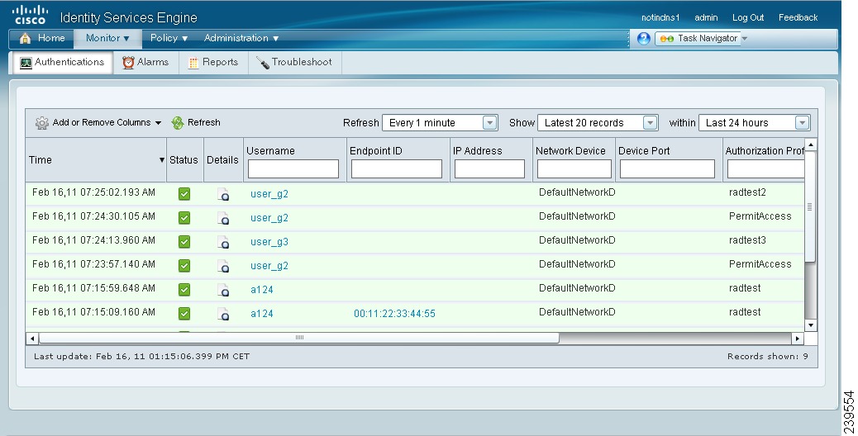Click the radtest3 authorization profile cell
The width and height of the screenshot is (858, 436).
747,240
